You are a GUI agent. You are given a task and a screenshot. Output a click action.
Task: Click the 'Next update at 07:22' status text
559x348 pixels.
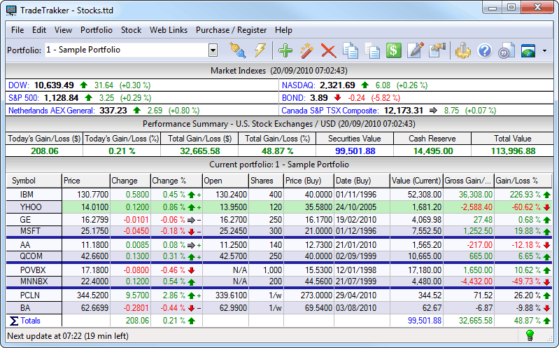pyautogui.click(x=68, y=336)
